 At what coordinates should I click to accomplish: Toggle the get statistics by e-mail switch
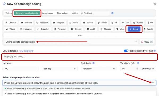point(126,51)
